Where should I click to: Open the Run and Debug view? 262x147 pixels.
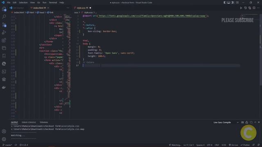click(x=4, y=32)
